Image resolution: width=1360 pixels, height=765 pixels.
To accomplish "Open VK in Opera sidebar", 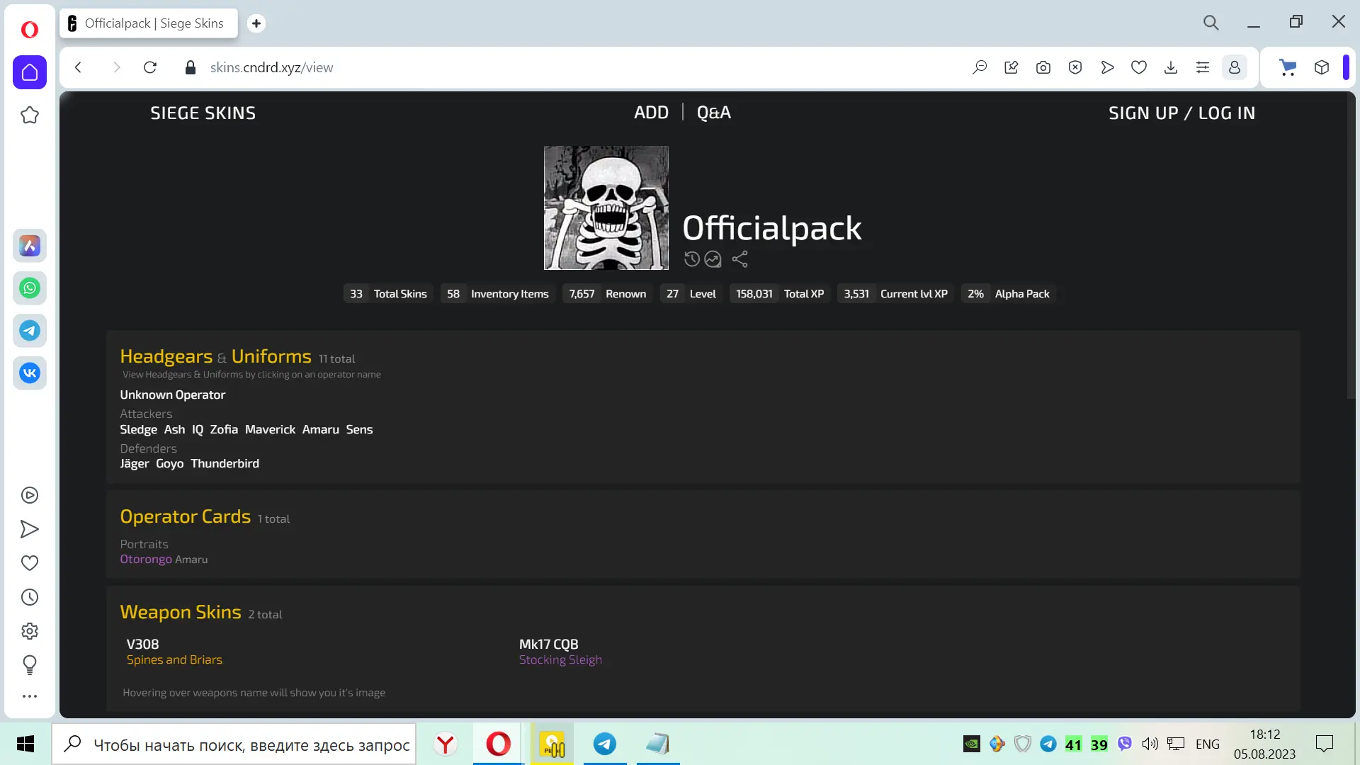I will tap(30, 373).
